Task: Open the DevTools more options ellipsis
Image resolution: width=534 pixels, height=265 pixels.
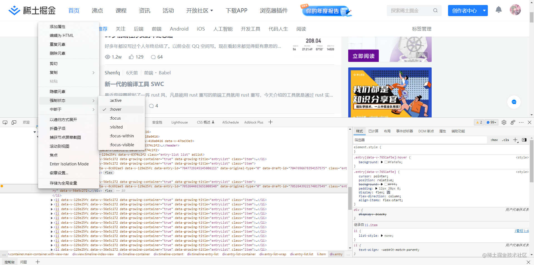Action: (521, 122)
